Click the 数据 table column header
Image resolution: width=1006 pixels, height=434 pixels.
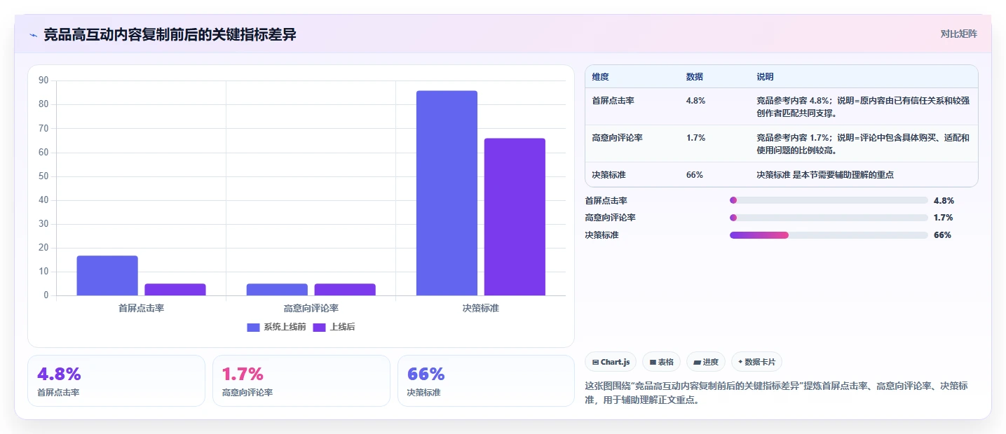(695, 77)
